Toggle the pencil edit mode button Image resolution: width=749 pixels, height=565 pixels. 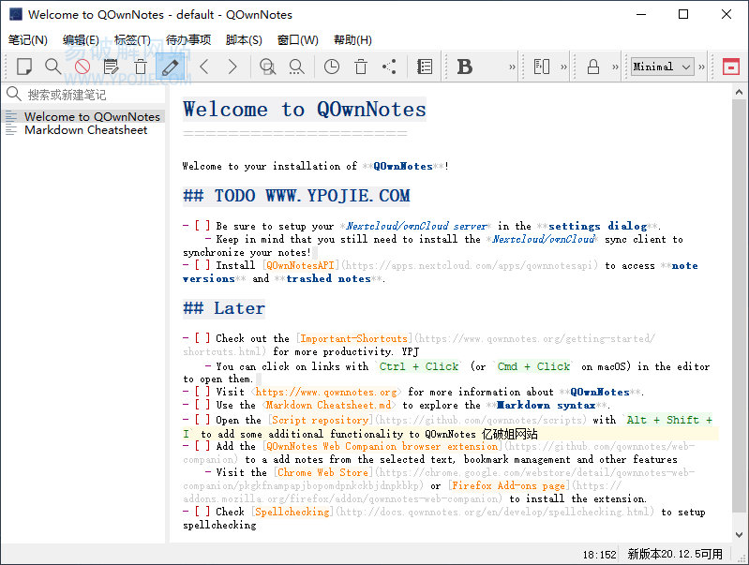[170, 67]
